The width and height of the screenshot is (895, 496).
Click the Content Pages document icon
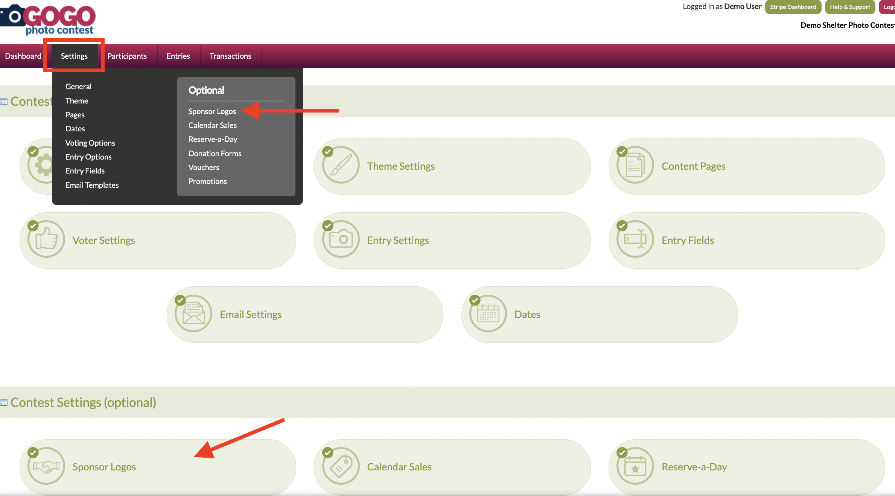(x=635, y=165)
